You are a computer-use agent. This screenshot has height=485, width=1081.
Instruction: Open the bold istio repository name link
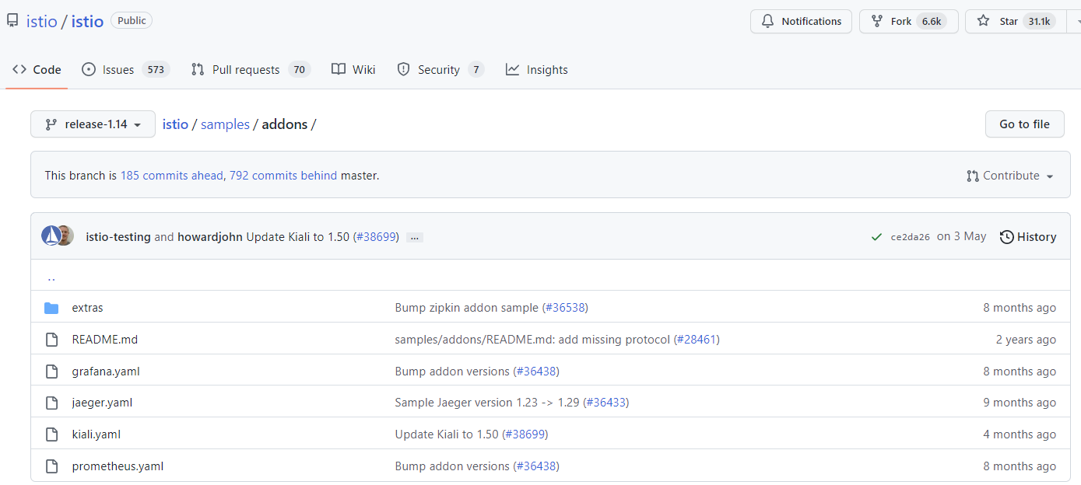[x=87, y=22]
